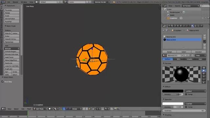The image size is (210, 118).
Task: Adjust the specular Hardness slider
Action: pos(184,111)
